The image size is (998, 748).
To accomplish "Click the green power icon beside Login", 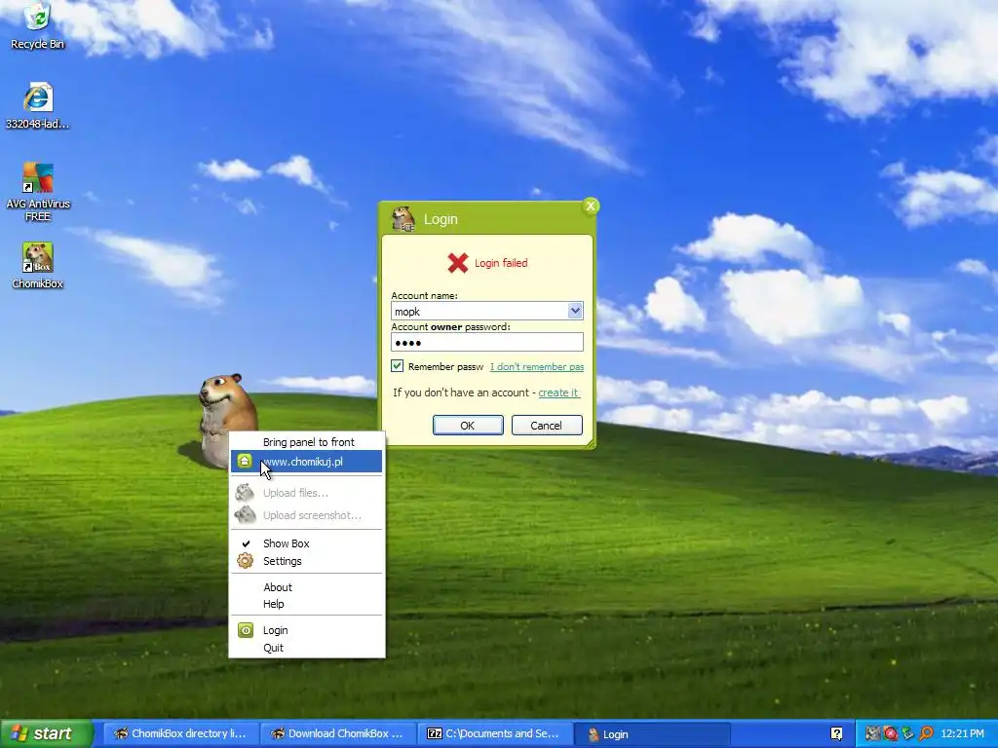I will pos(246,630).
